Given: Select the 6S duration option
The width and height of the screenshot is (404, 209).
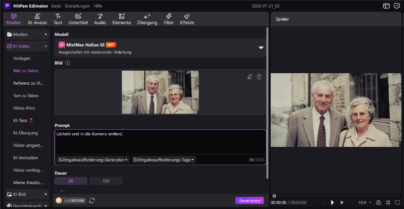Looking at the screenshot, I should (x=71, y=181).
